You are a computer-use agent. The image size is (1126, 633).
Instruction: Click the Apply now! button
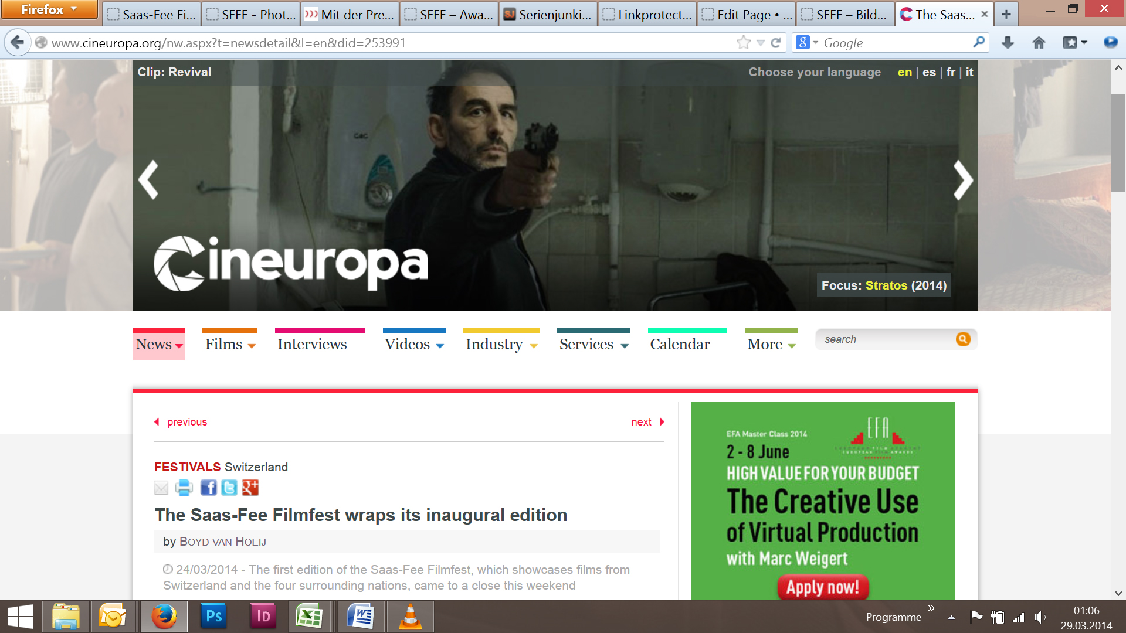[x=822, y=587]
